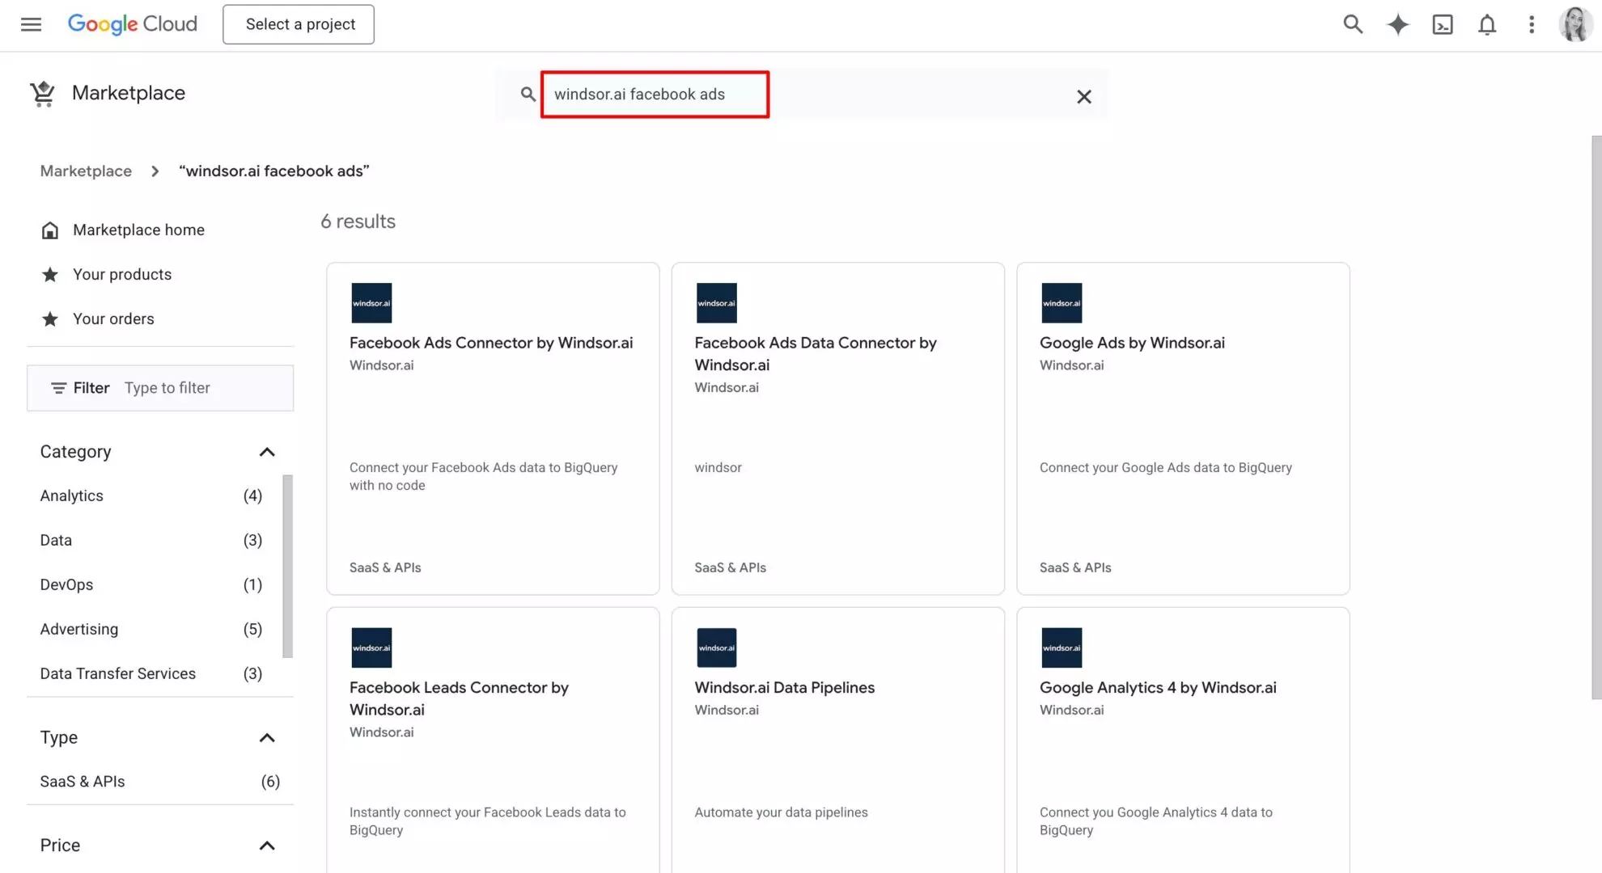Click the page vertical scrollbar
1602x873 pixels.
pos(1596,417)
